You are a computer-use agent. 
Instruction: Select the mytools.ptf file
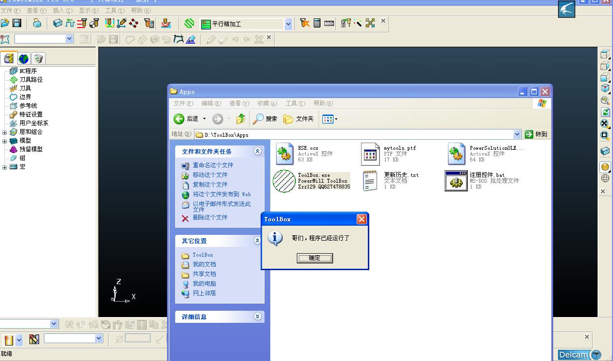pos(389,154)
